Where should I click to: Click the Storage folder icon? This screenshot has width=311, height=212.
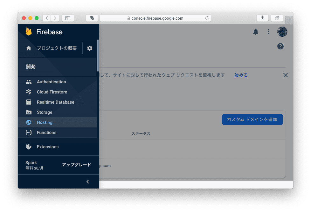coord(29,112)
